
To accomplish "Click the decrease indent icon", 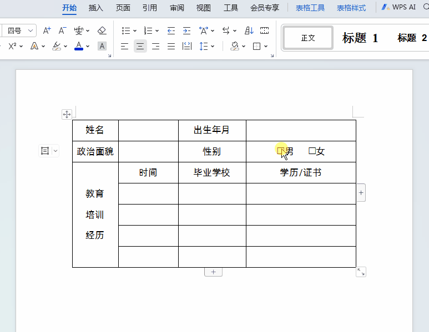I will [171, 30].
